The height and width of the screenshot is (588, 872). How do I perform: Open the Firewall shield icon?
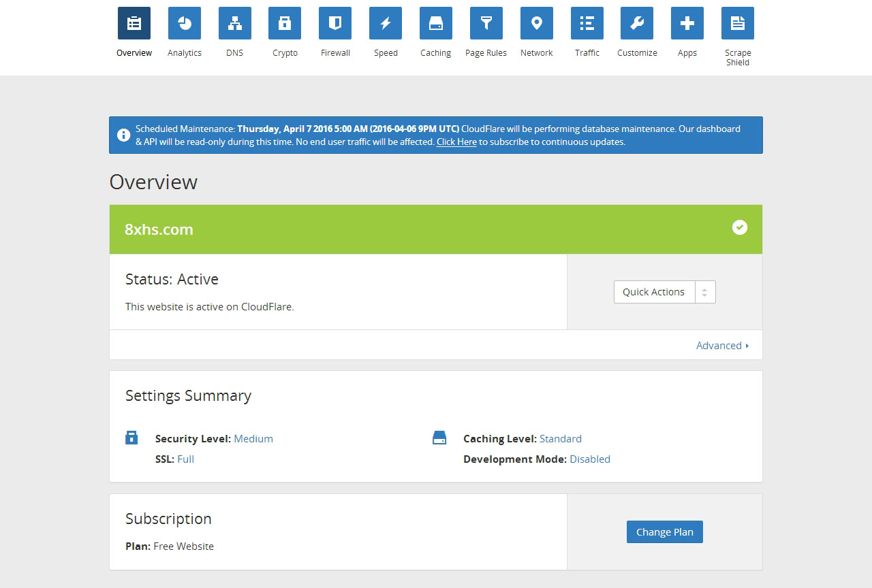(x=335, y=23)
